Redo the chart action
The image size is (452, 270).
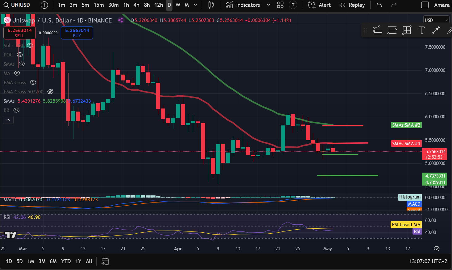pos(394,5)
